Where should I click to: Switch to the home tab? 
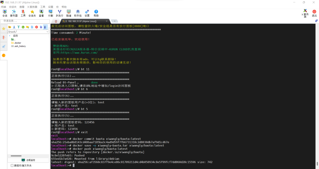click(56, 21)
